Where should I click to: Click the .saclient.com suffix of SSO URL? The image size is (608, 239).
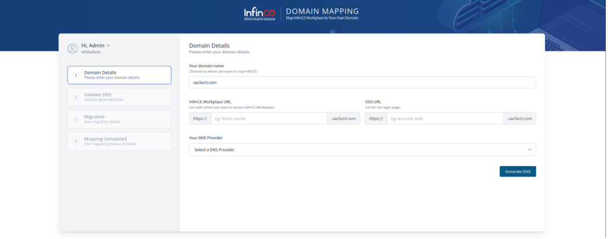(x=520, y=118)
